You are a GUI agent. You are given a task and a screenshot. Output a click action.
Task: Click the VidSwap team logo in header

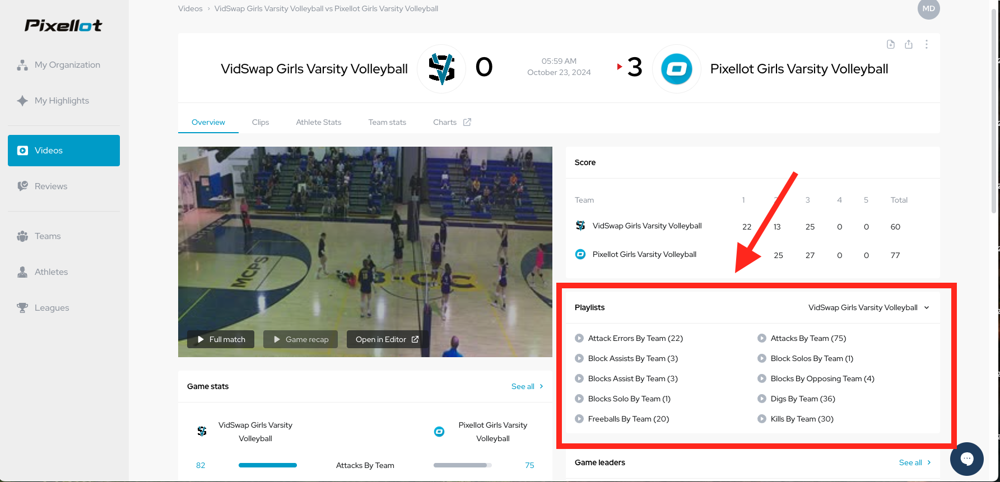point(441,69)
